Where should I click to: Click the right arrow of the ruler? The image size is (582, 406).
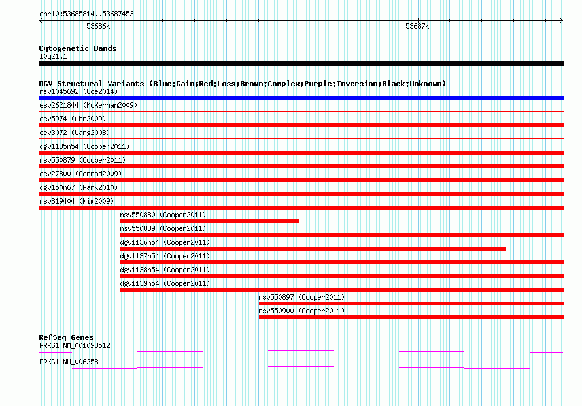point(561,21)
